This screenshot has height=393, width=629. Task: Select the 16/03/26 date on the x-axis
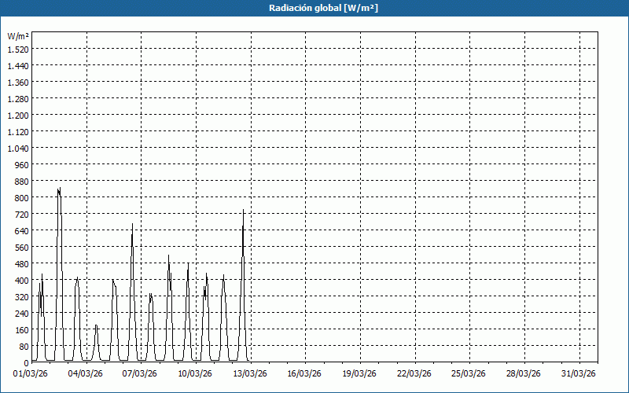tap(306, 373)
